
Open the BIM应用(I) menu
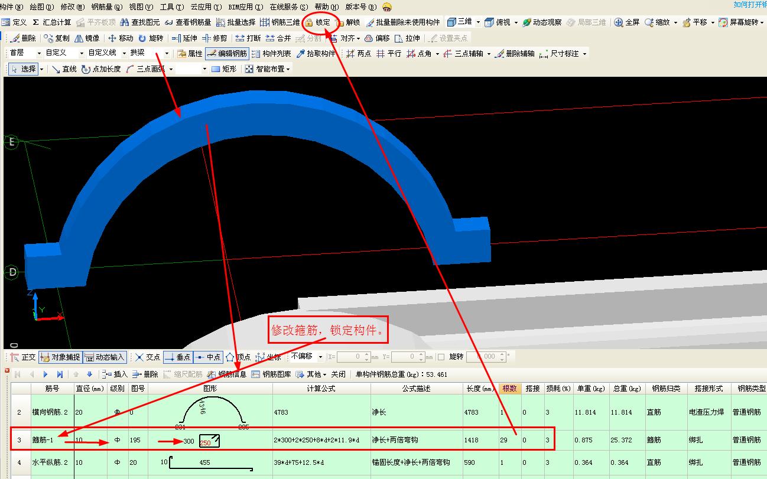245,7
